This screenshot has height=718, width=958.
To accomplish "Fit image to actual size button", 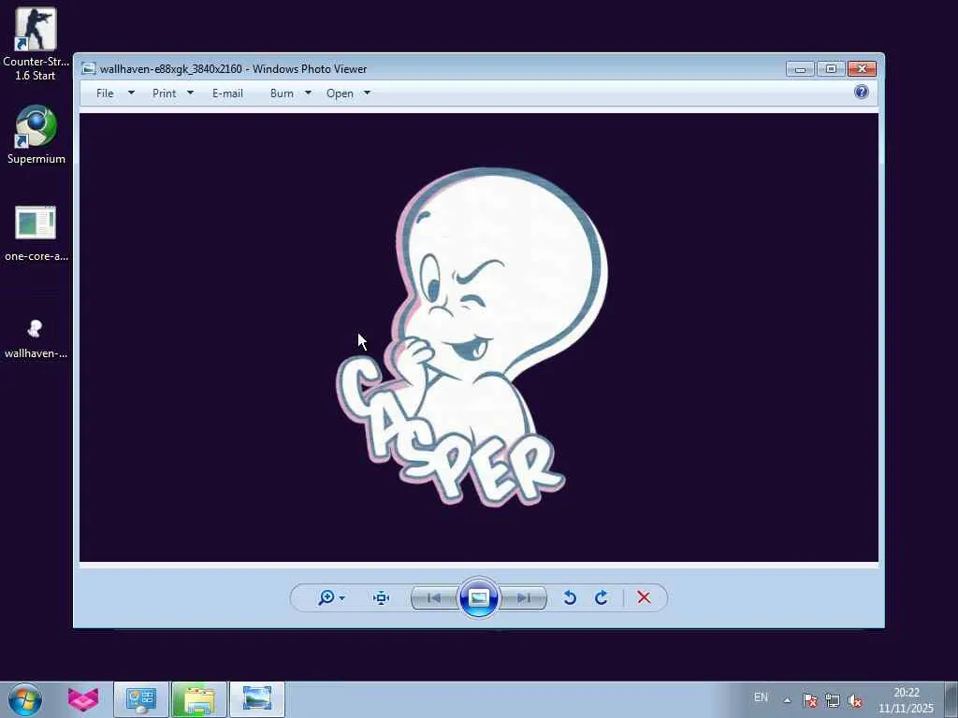I will point(382,597).
